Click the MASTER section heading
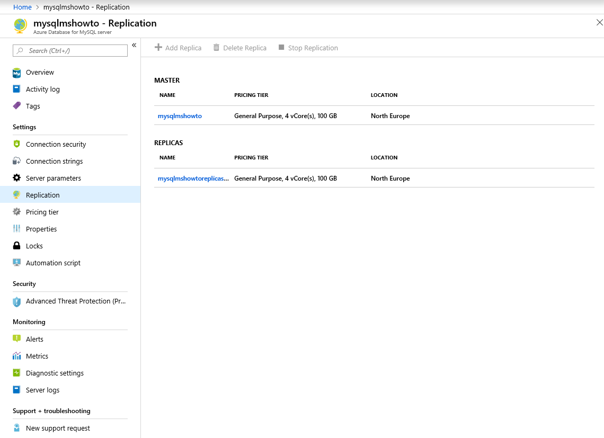Image resolution: width=604 pixels, height=438 pixels. [167, 80]
